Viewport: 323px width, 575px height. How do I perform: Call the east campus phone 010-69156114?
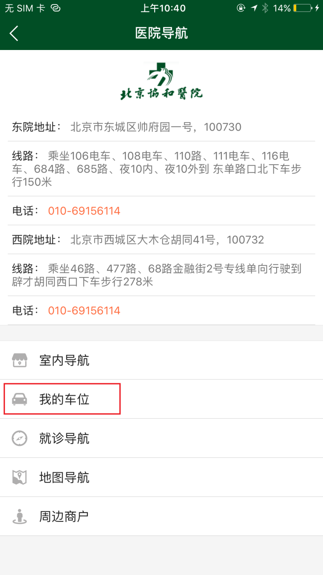tap(84, 211)
